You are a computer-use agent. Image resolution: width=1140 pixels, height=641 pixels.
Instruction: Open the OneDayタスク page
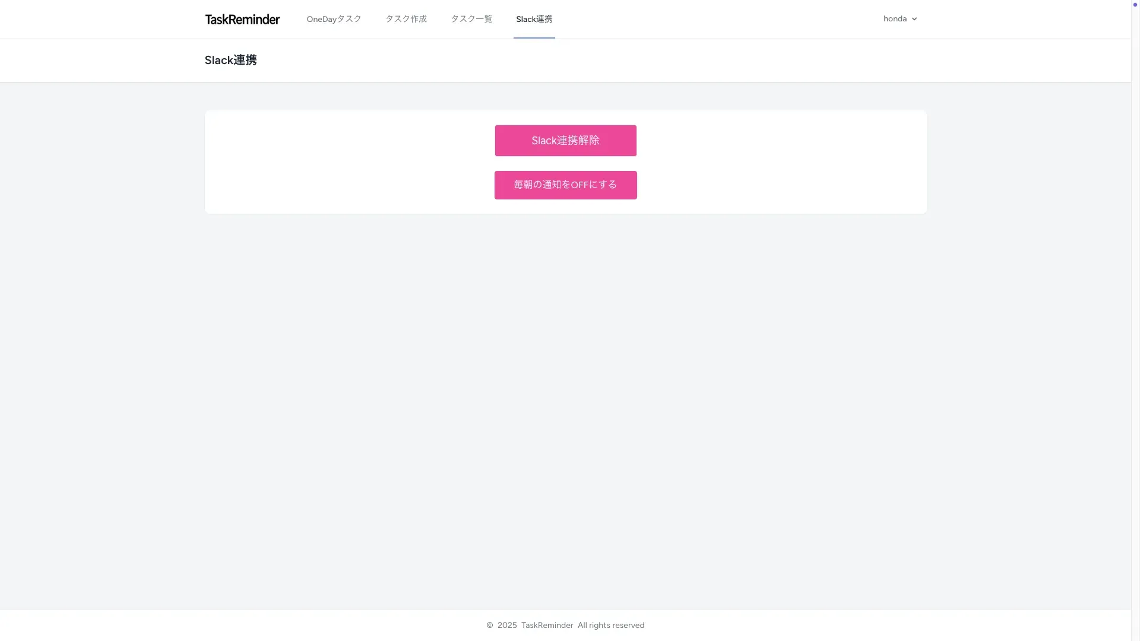coord(334,19)
